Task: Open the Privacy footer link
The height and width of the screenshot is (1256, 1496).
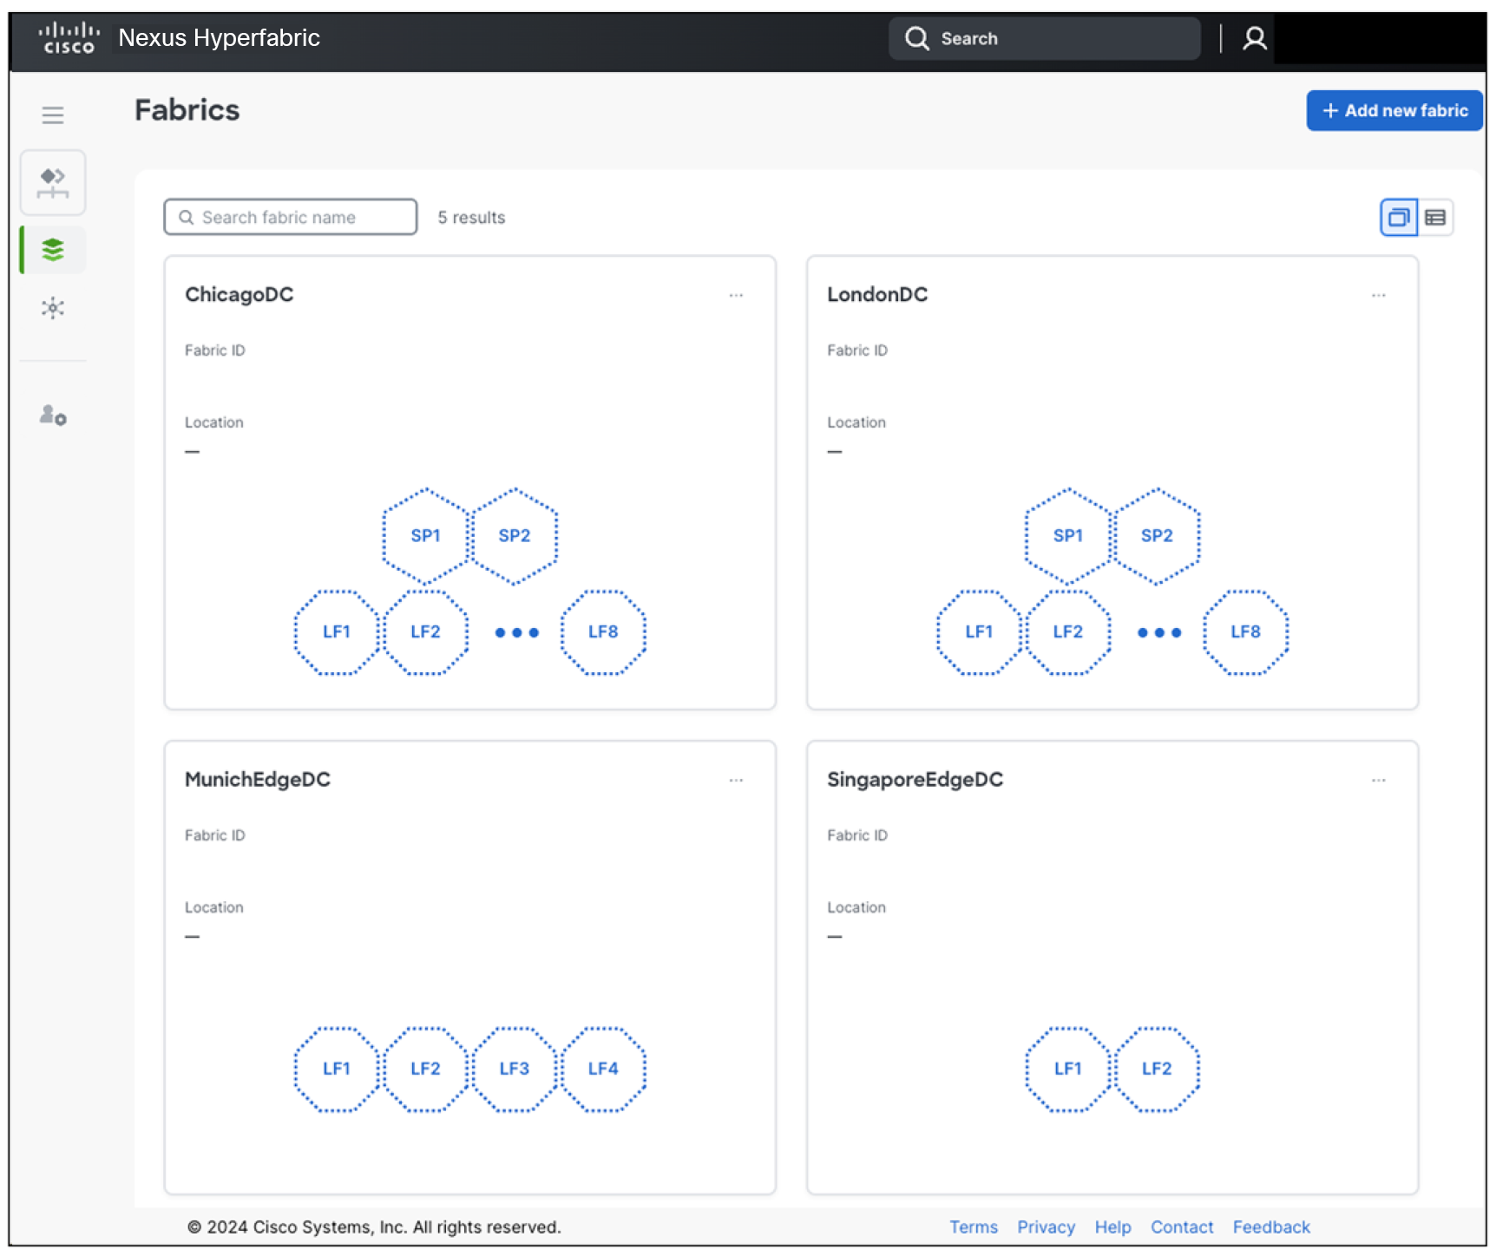Action: [1046, 1227]
